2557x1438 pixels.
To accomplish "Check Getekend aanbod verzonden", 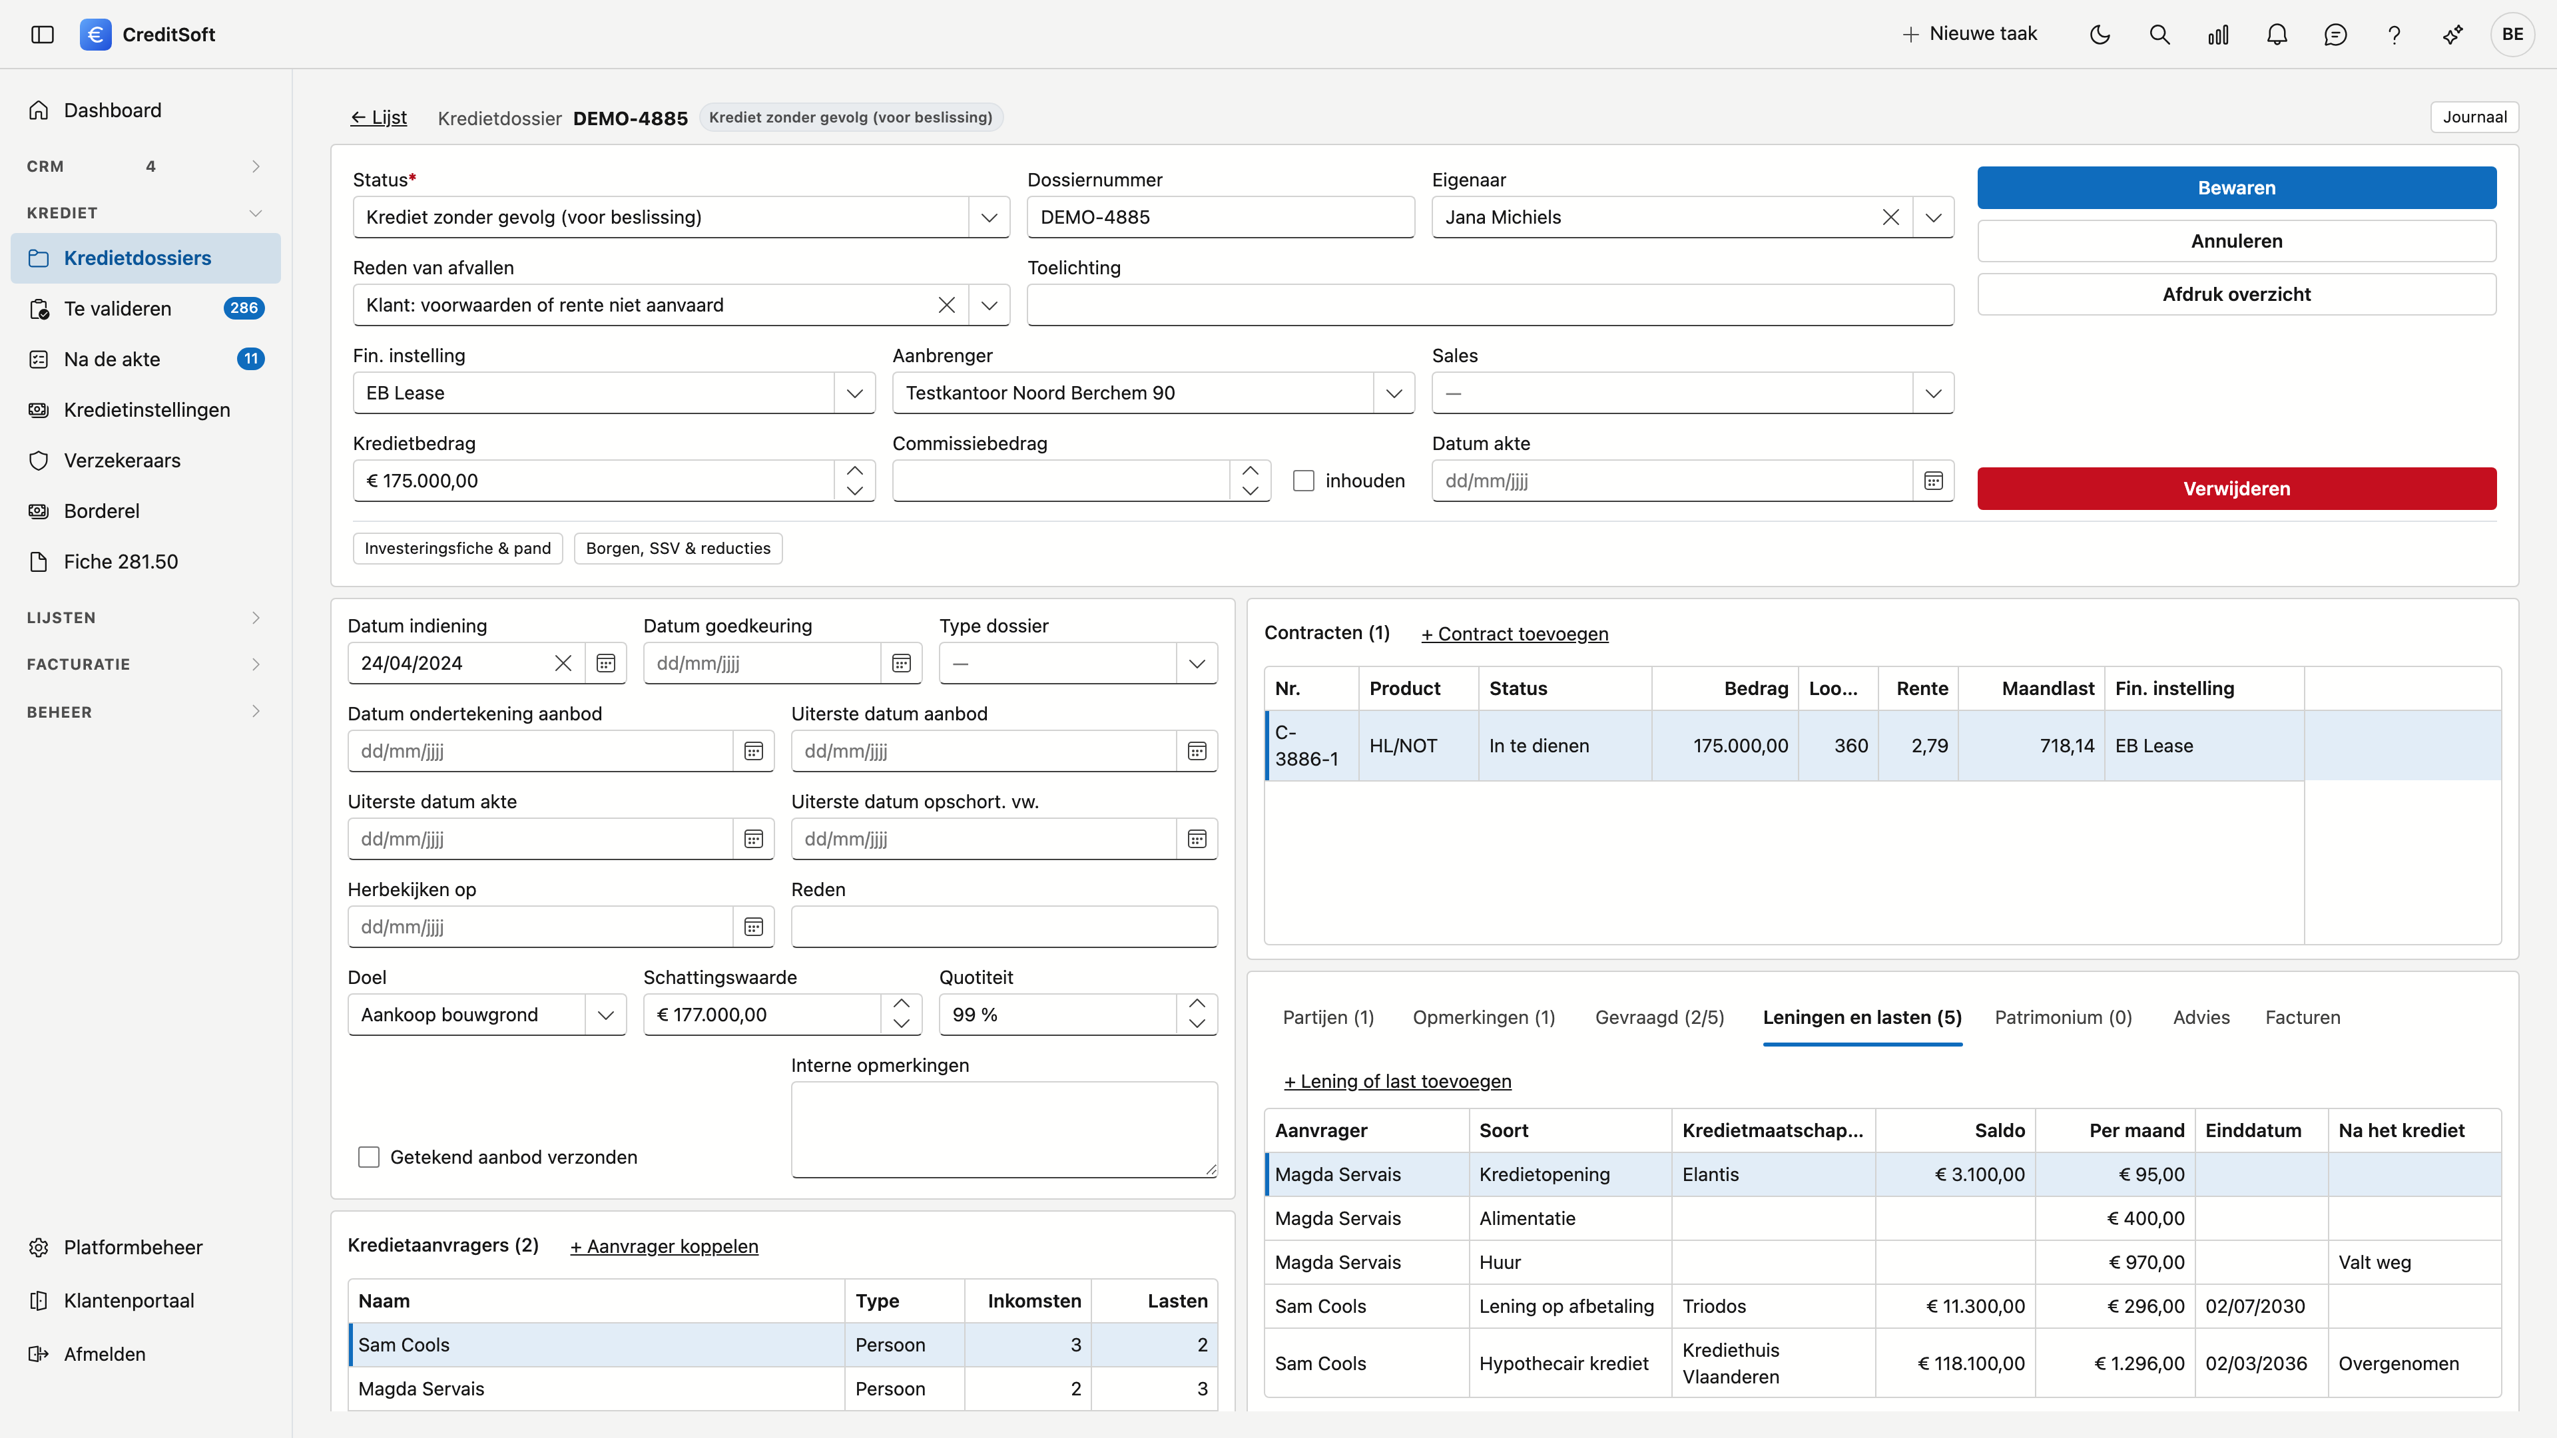I will (x=368, y=1157).
